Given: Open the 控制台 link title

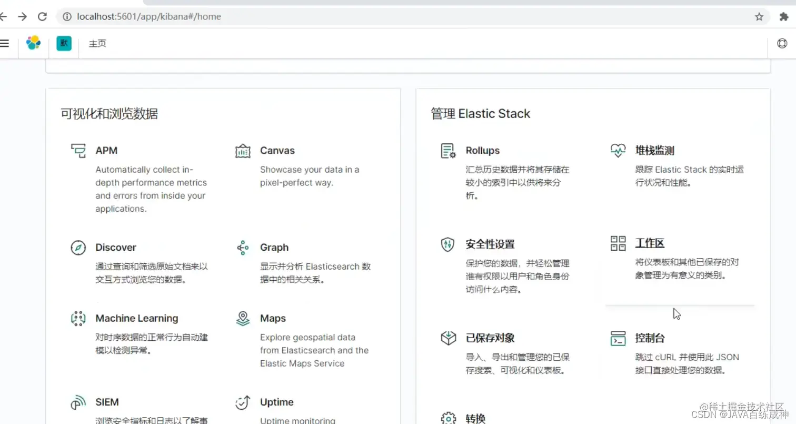Looking at the screenshot, I should [x=650, y=338].
